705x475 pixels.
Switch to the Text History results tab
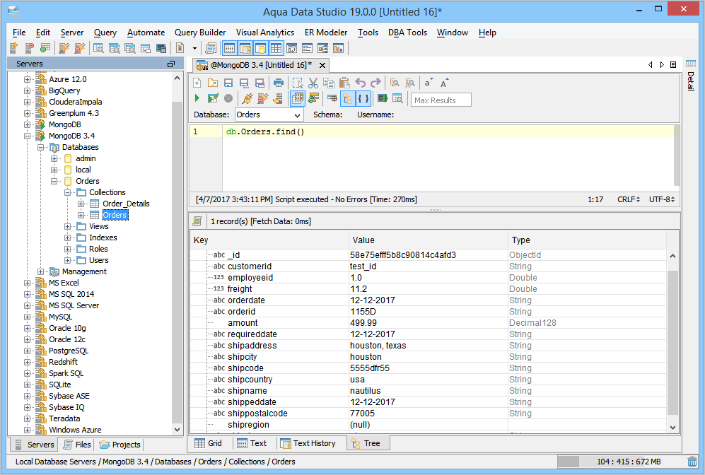(x=308, y=443)
